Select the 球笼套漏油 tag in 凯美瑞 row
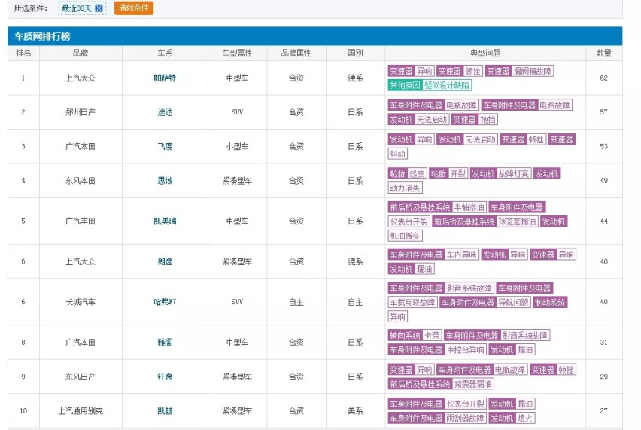 click(x=517, y=221)
